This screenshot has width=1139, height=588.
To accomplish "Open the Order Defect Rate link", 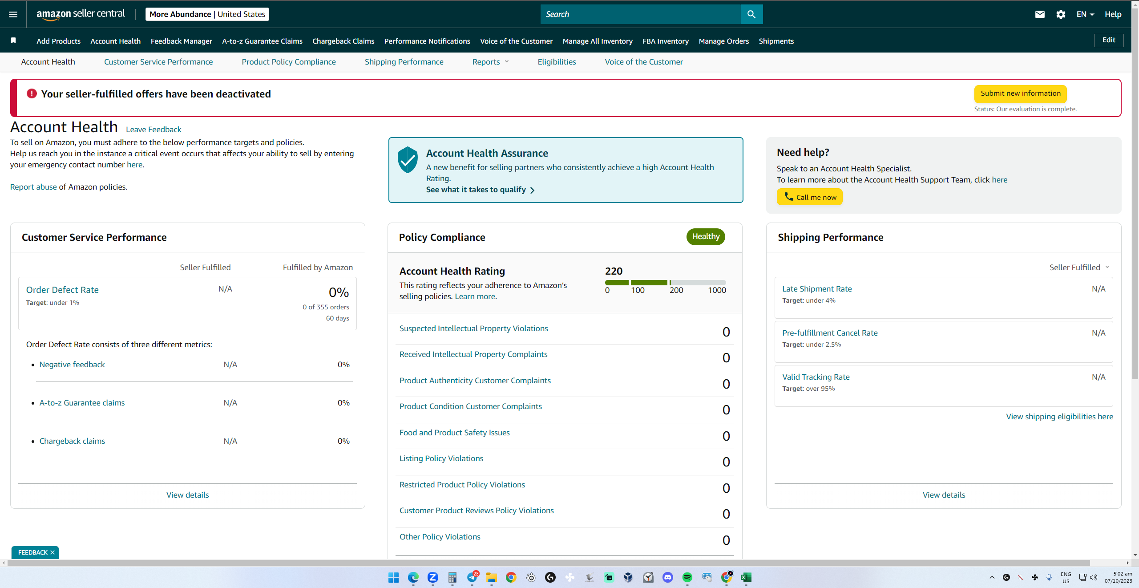I will click(62, 290).
